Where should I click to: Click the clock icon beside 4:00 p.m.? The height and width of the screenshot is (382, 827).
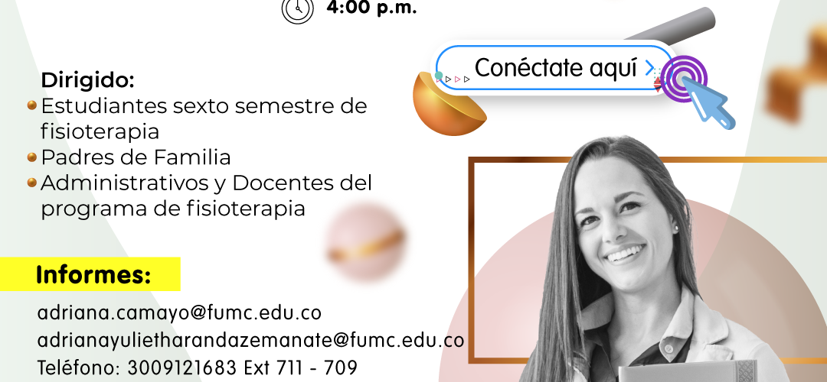(297, 9)
